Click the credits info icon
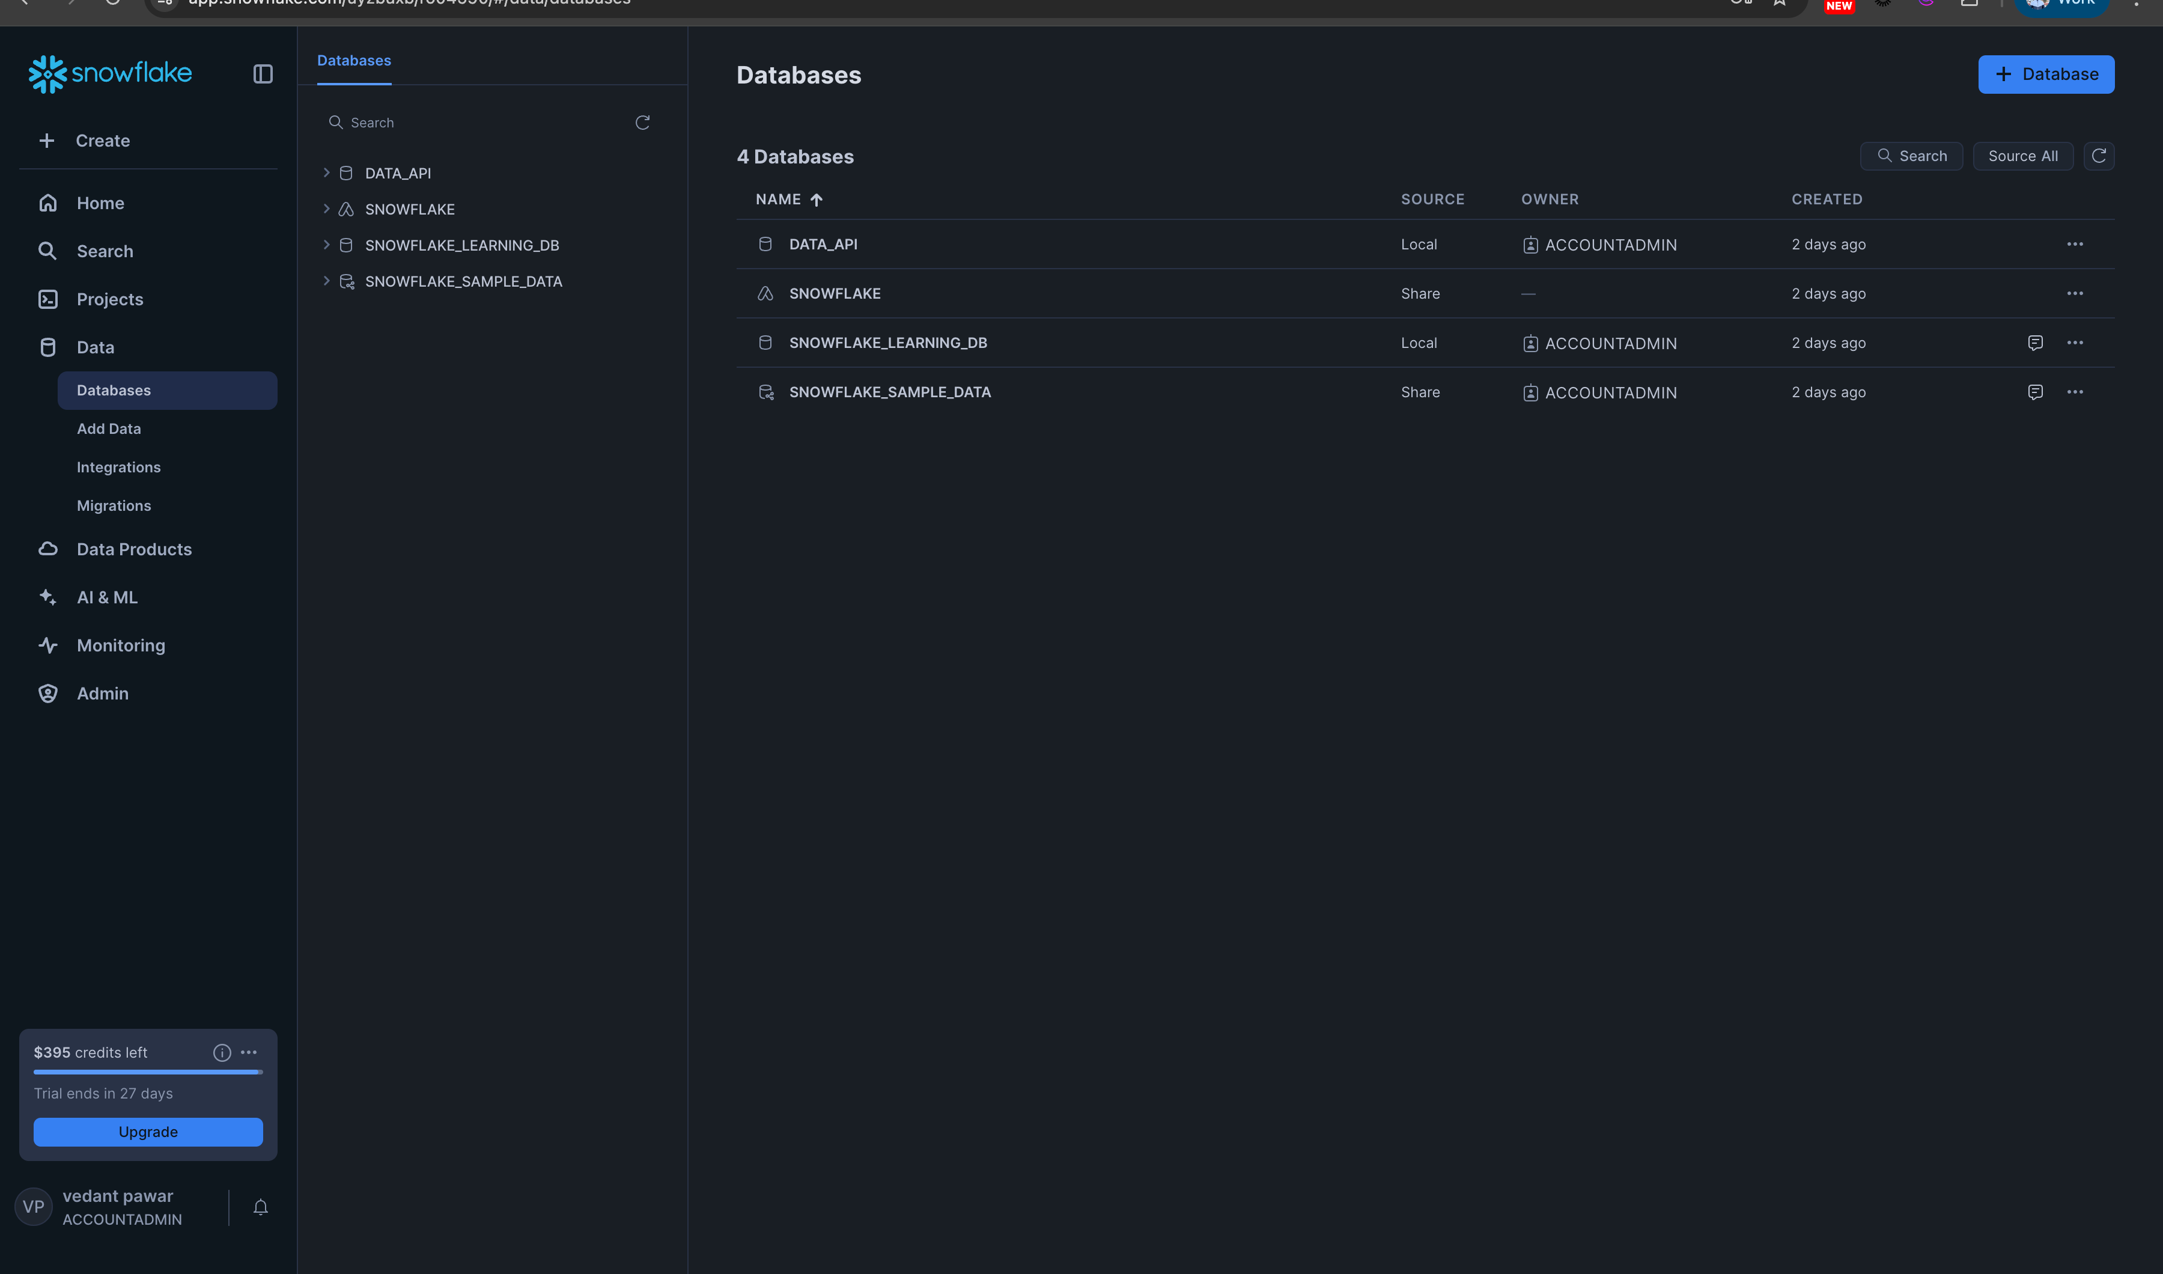Screen dimensions: 2163x1274 222,1052
